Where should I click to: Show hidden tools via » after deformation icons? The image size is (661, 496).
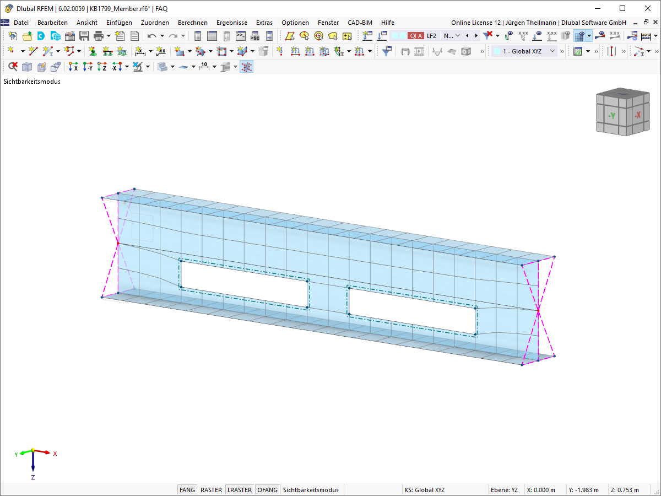pos(483,51)
